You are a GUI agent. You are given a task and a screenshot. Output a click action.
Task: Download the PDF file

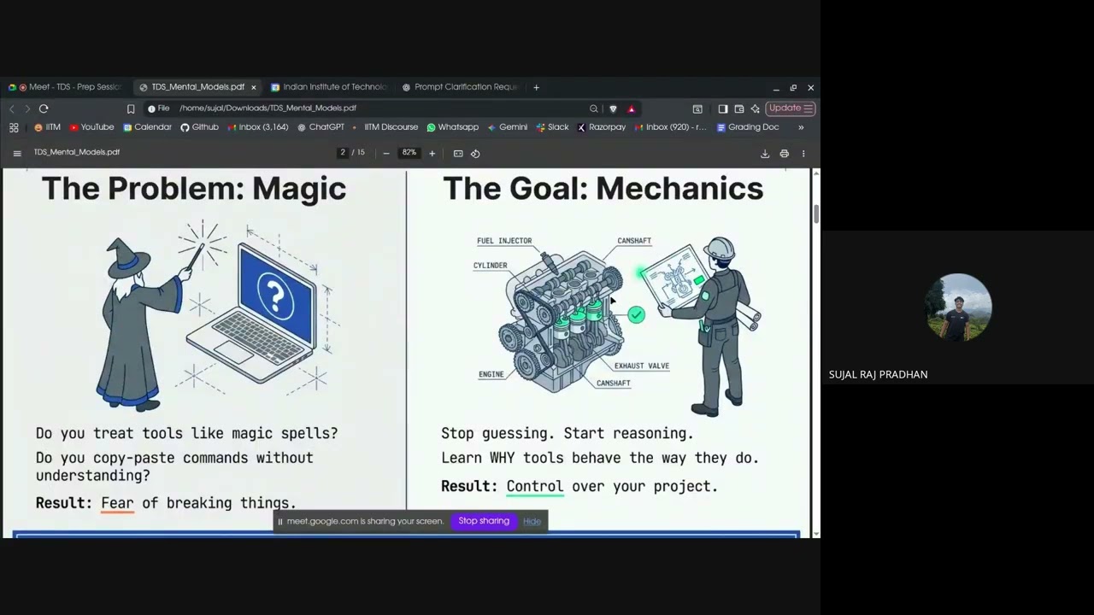(x=765, y=154)
